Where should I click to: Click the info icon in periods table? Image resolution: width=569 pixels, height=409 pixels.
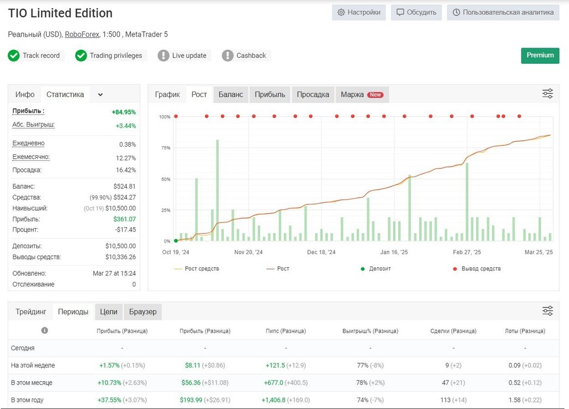click(45, 330)
